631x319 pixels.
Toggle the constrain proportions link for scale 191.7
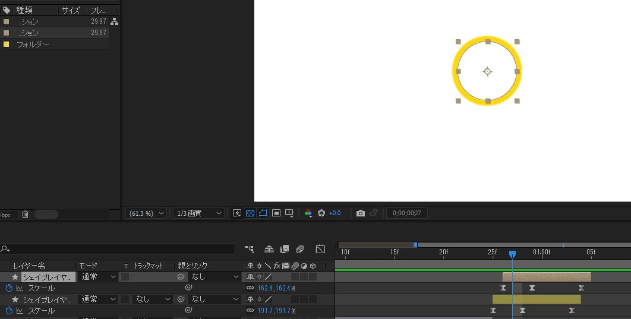[250, 311]
